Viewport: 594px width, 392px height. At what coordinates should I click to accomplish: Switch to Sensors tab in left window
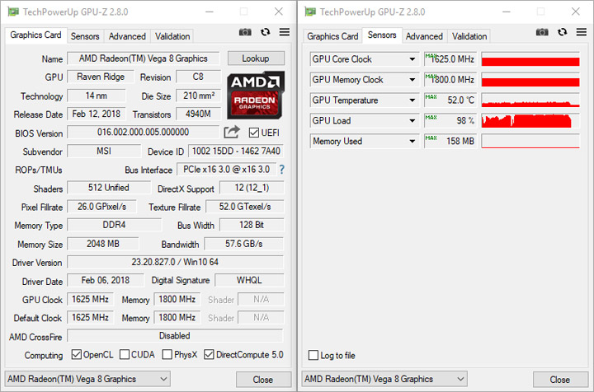(85, 36)
